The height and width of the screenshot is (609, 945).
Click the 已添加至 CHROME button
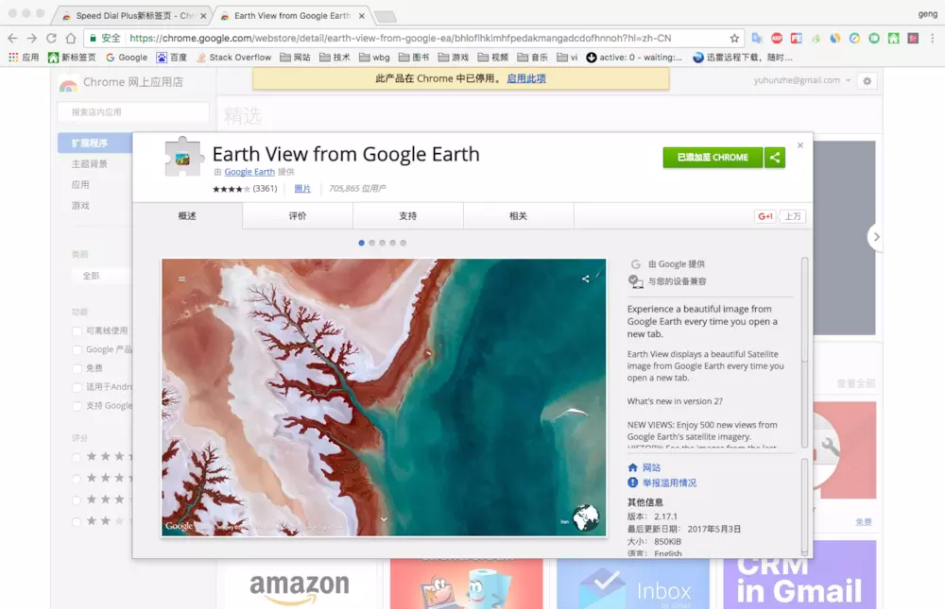[713, 158]
